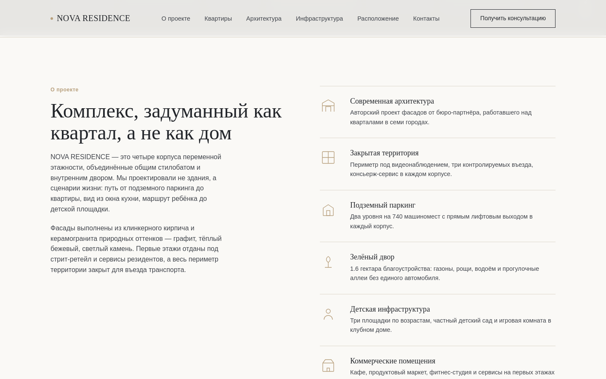This screenshot has height=379, width=606.
Task: Open the Расположение navigation link
Action: pyautogui.click(x=378, y=19)
